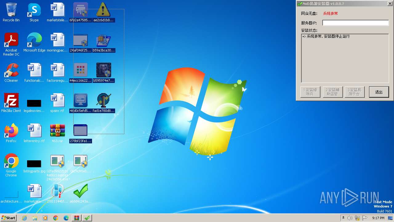Select the Acrobat Reader DC shortcut
Viewport: 394px width, 222px height.
coord(11,44)
